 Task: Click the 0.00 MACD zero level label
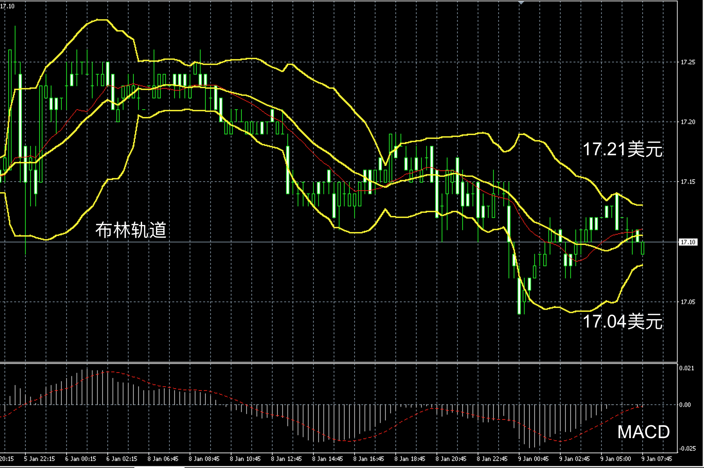point(685,405)
